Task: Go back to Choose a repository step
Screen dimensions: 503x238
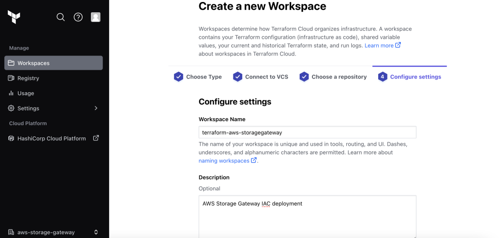Action: 333,77
